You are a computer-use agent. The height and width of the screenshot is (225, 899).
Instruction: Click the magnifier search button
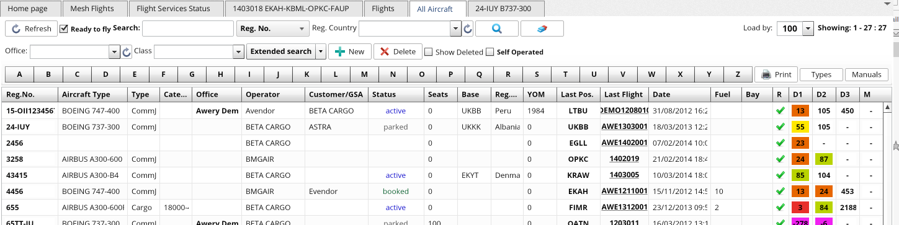pos(496,29)
